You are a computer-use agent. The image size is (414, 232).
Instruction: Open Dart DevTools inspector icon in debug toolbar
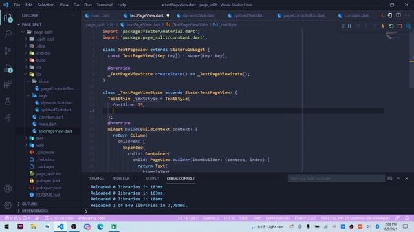pyautogui.click(x=408, y=26)
